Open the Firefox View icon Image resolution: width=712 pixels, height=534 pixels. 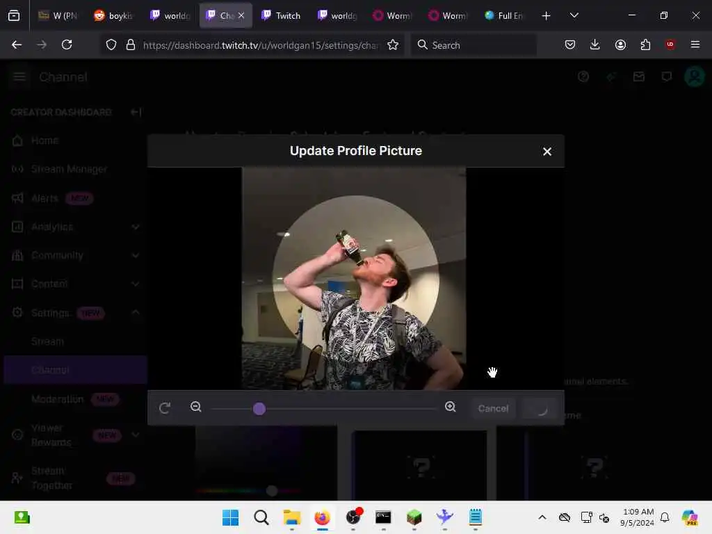pos(14,15)
